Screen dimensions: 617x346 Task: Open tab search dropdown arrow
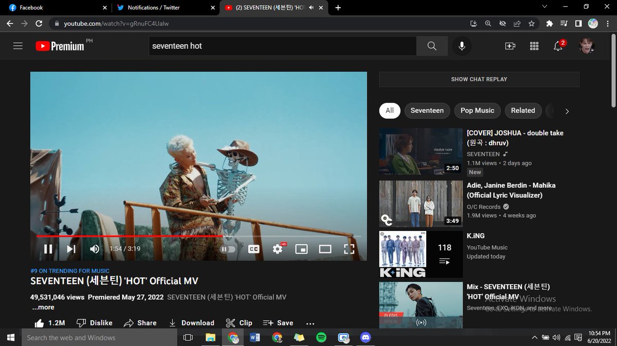point(545,7)
